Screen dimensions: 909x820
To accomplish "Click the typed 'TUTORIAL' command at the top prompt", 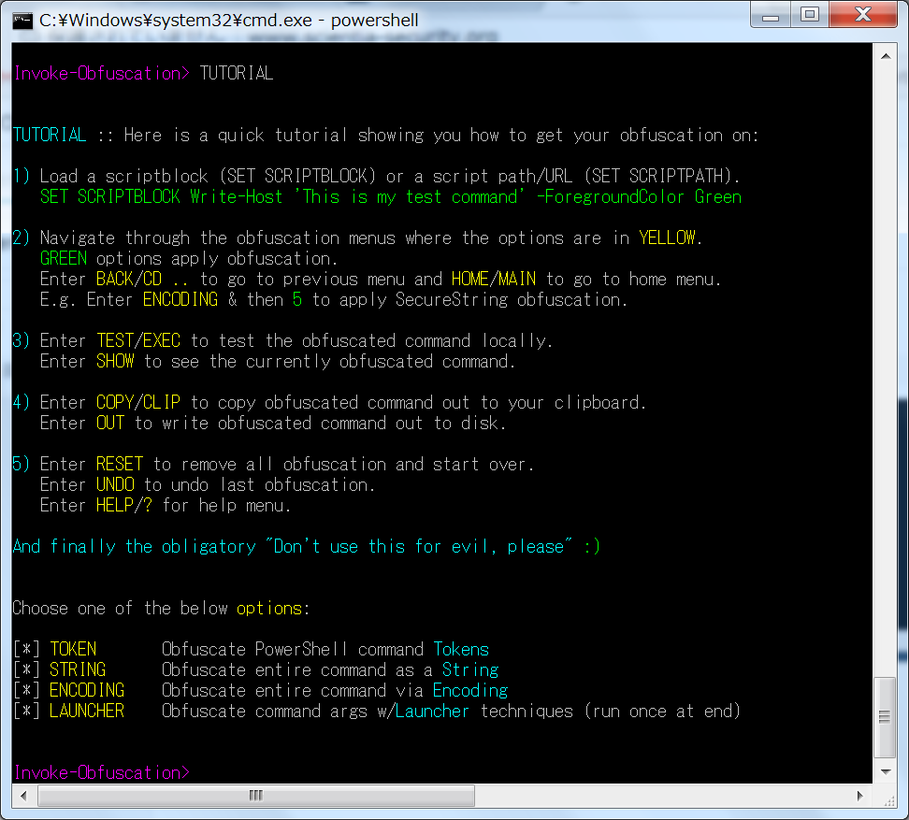I will [x=236, y=74].
